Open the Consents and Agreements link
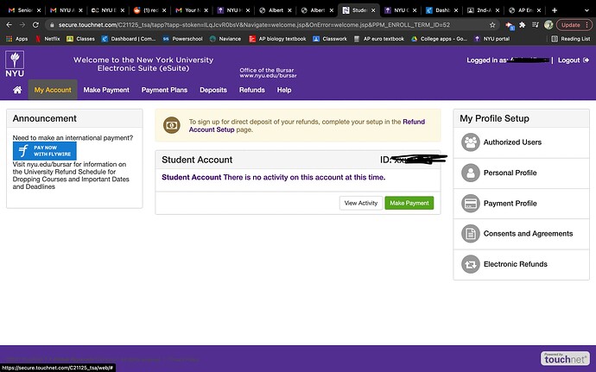 528,234
